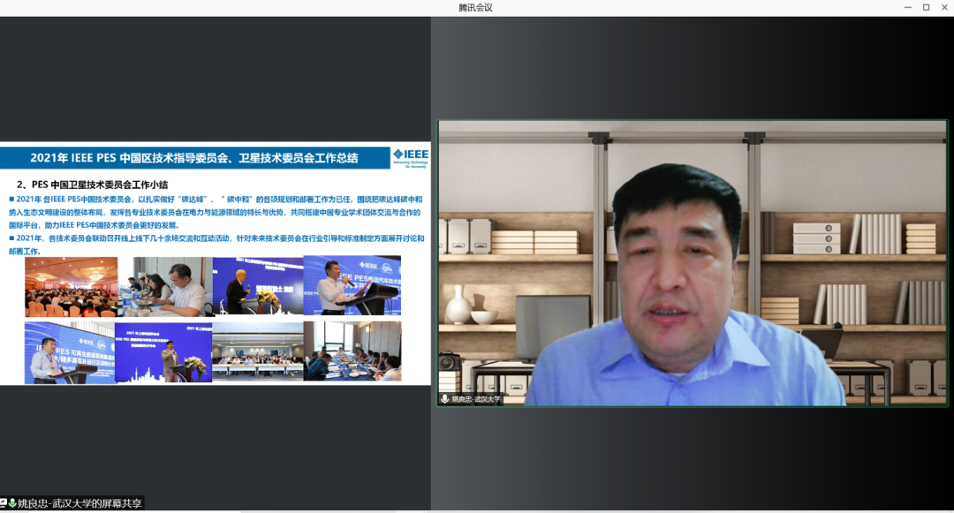The image size is (954, 513).
Task: Click the blue slide title banner
Action: coord(194,158)
